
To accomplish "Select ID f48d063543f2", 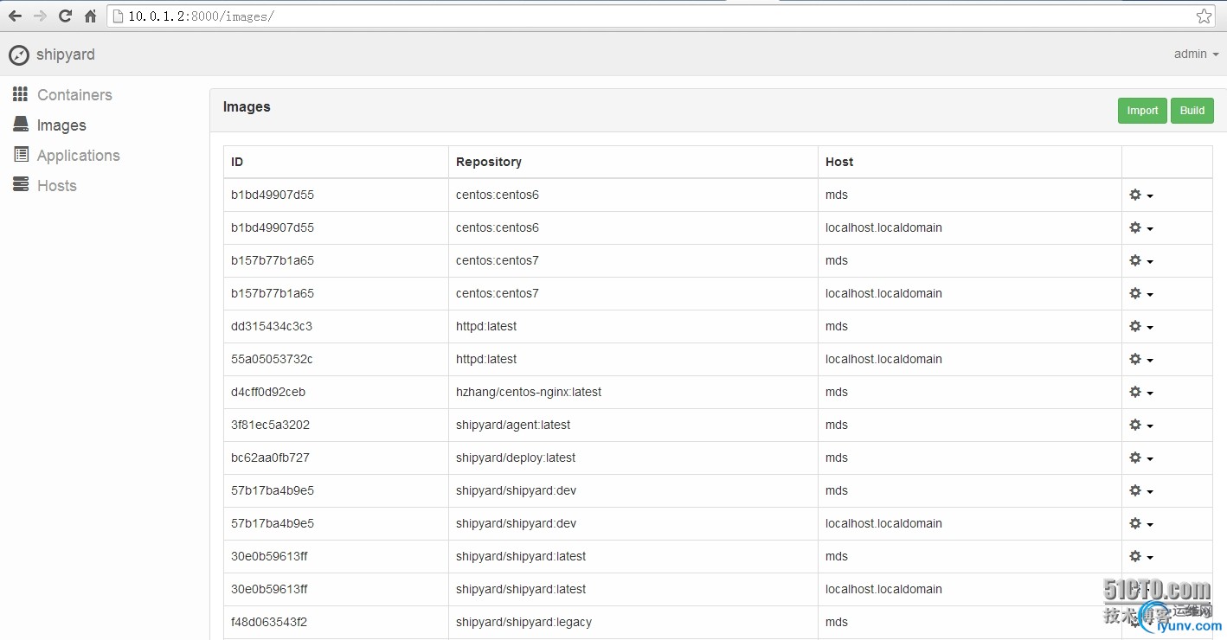I will click(268, 622).
